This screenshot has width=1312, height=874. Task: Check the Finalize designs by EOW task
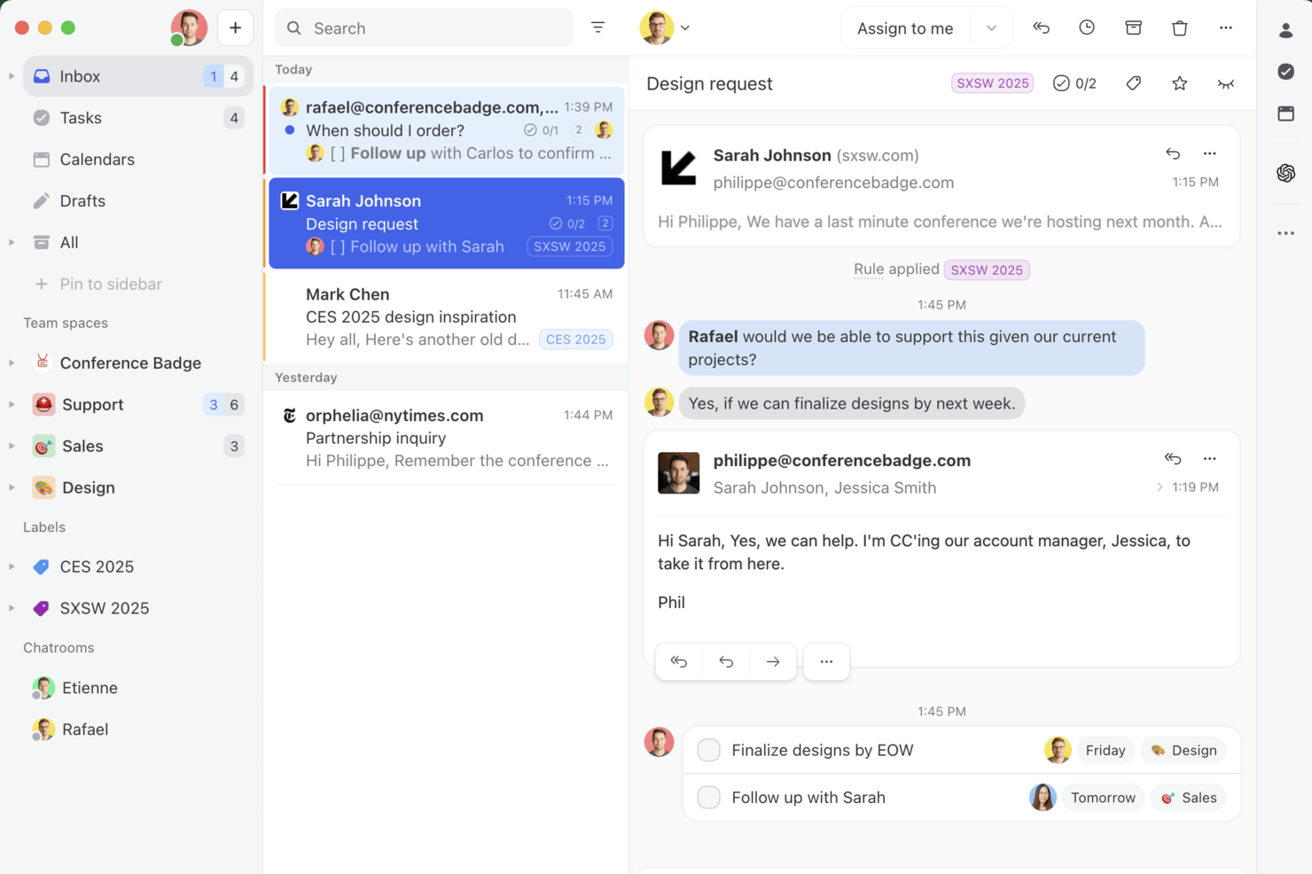[708, 749]
